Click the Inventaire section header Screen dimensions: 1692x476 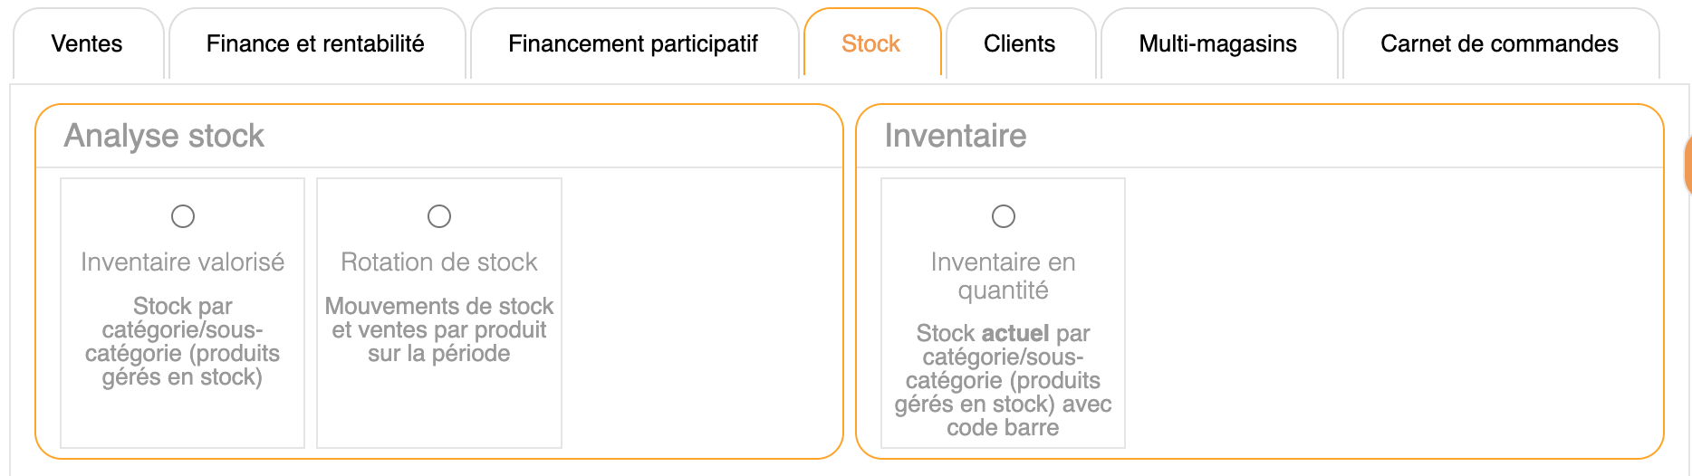tap(956, 136)
